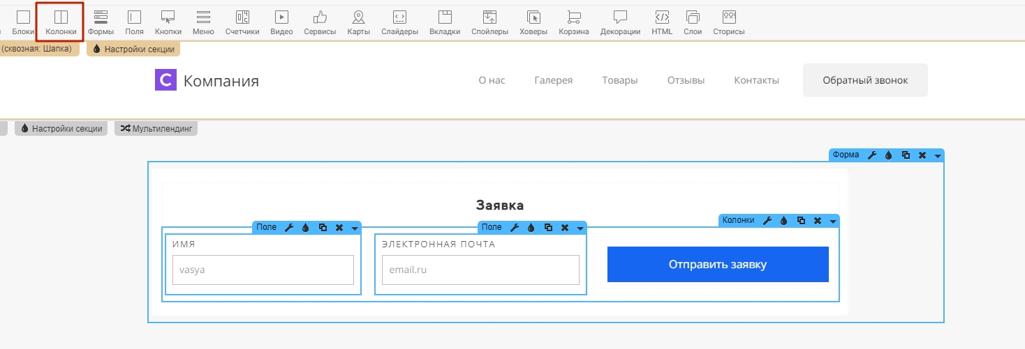Open the Товары menu link

pos(620,80)
